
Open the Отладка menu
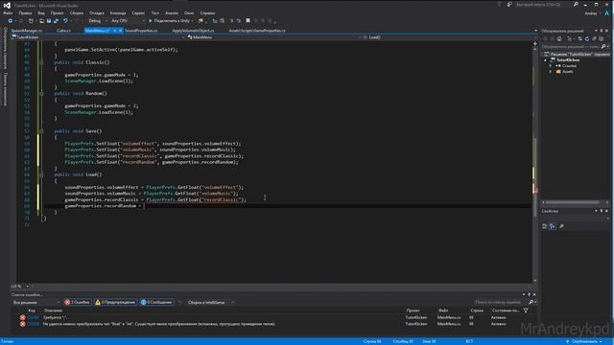96,13
